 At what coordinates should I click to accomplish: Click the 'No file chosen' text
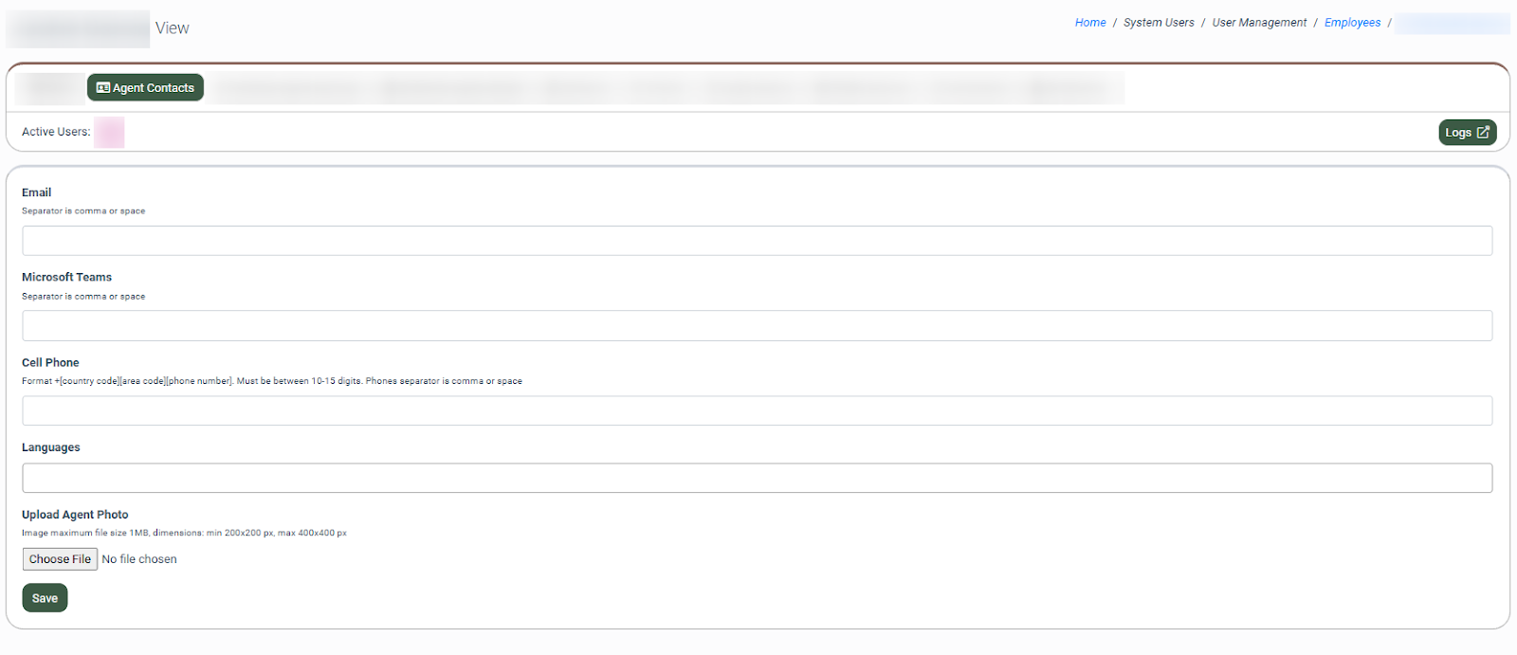(x=139, y=559)
